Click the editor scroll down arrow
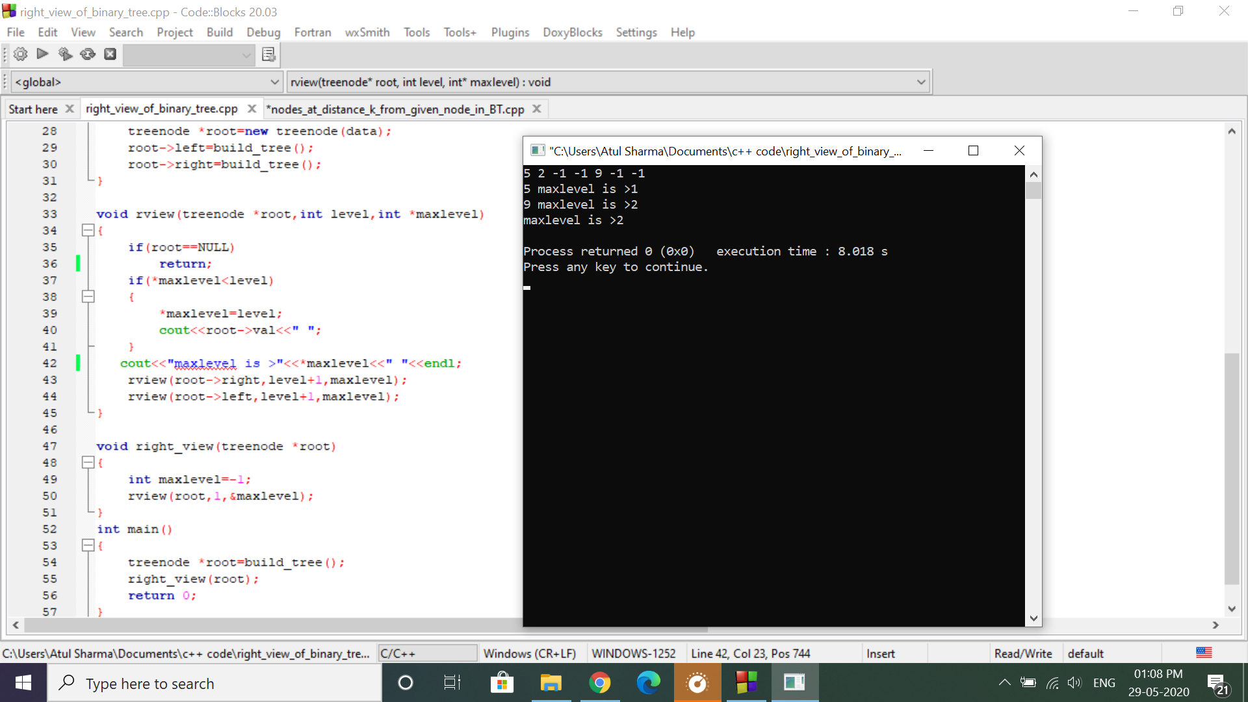This screenshot has width=1248, height=702. 1232,609
